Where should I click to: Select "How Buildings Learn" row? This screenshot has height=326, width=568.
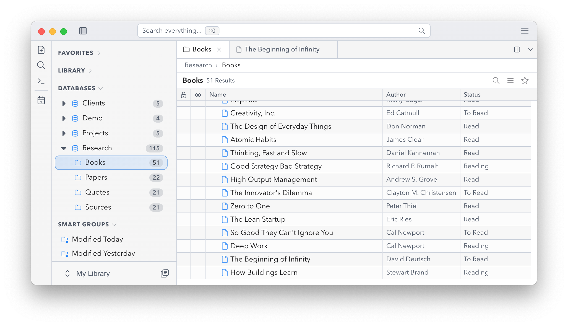click(354, 273)
